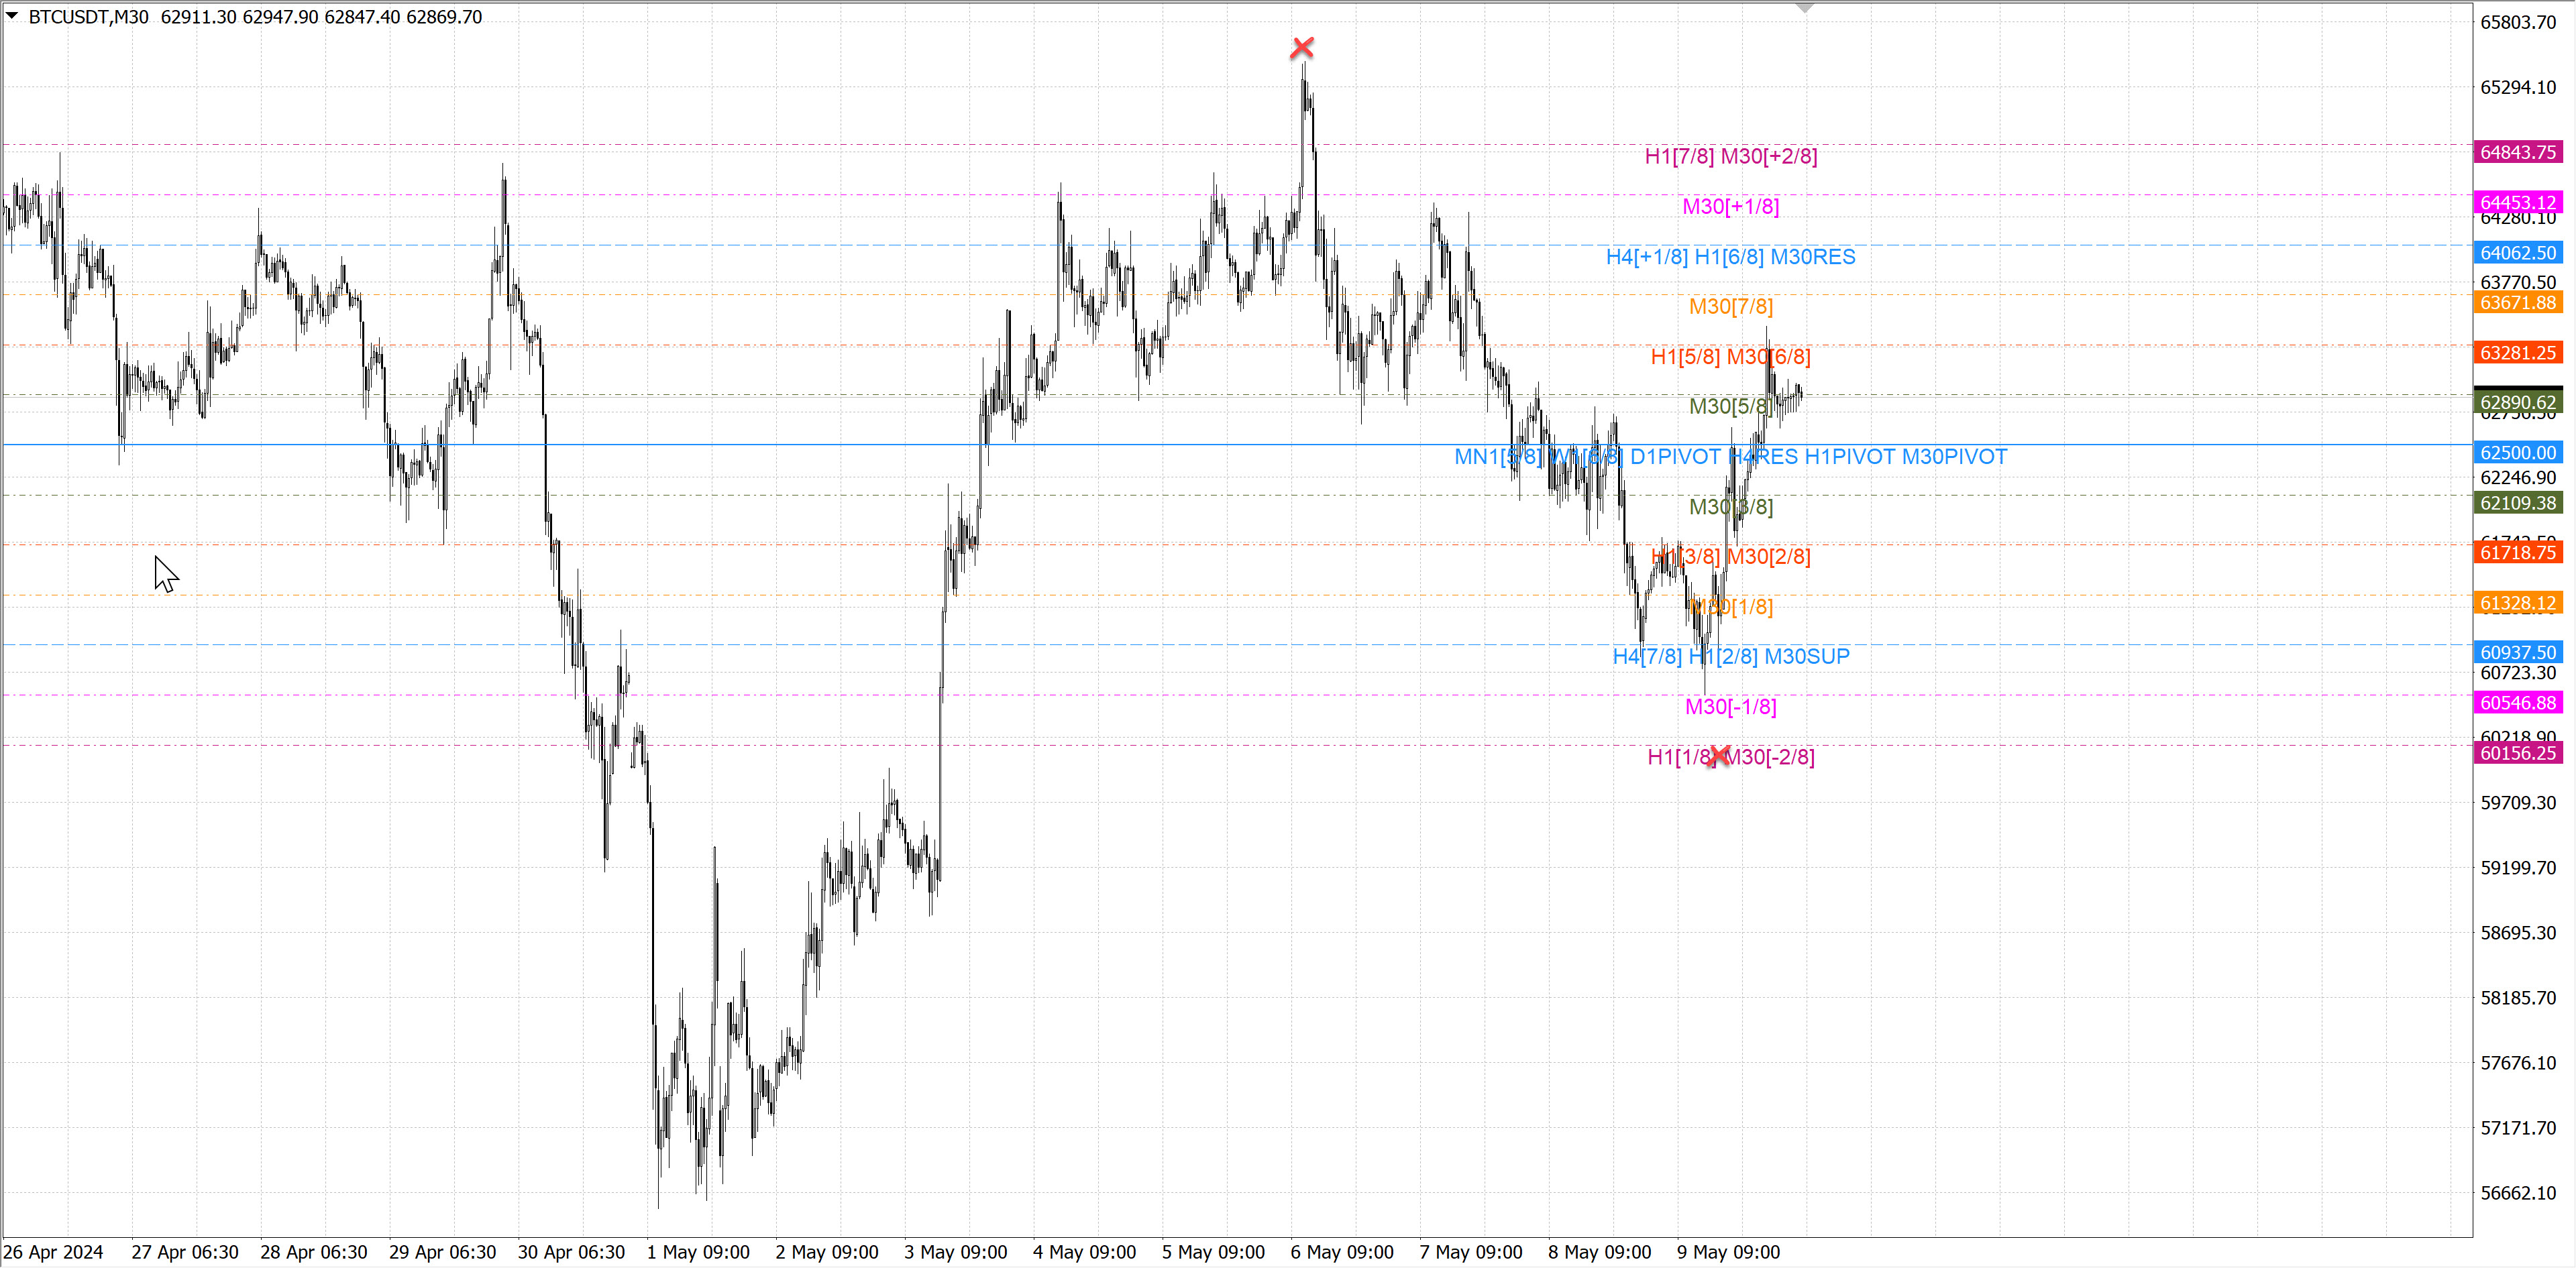
Task: Click the blue 62500.00 pivot price tag
Action: point(2517,453)
